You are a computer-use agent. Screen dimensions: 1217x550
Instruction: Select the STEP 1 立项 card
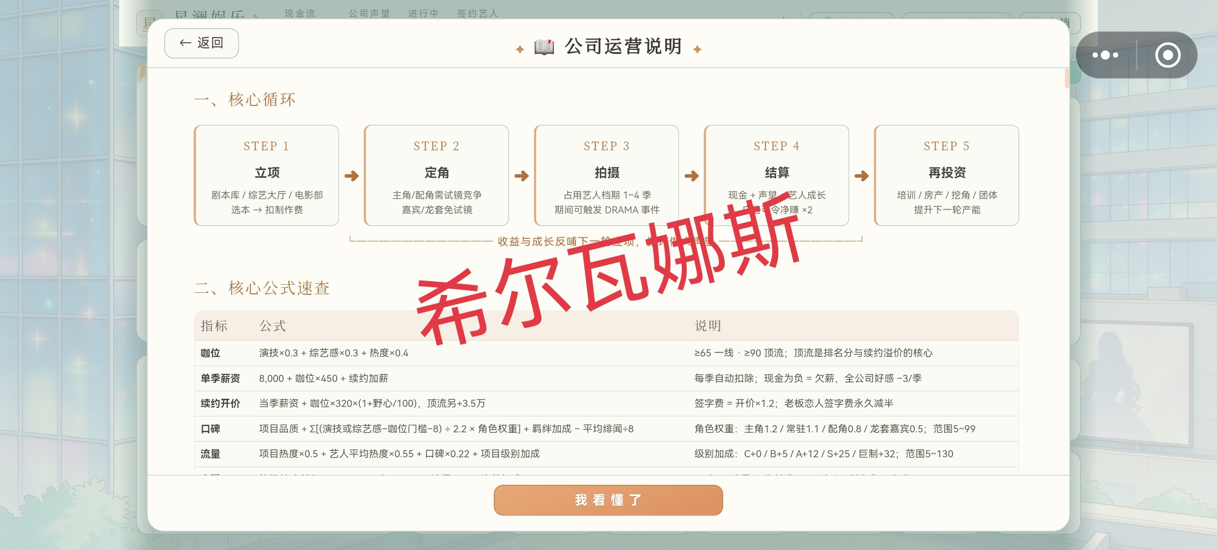267,175
